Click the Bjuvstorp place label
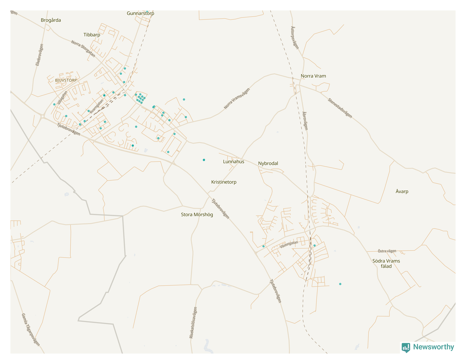This screenshot has width=466, height=364. 66,80
